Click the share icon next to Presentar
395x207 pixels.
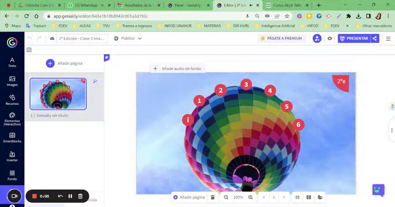point(375,39)
